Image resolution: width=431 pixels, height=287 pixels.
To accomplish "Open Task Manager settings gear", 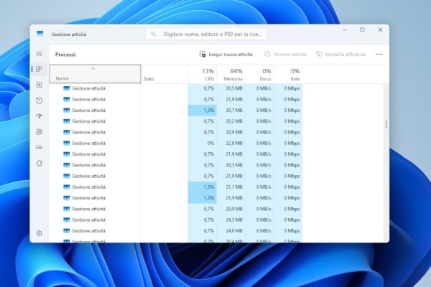I will 40,233.
